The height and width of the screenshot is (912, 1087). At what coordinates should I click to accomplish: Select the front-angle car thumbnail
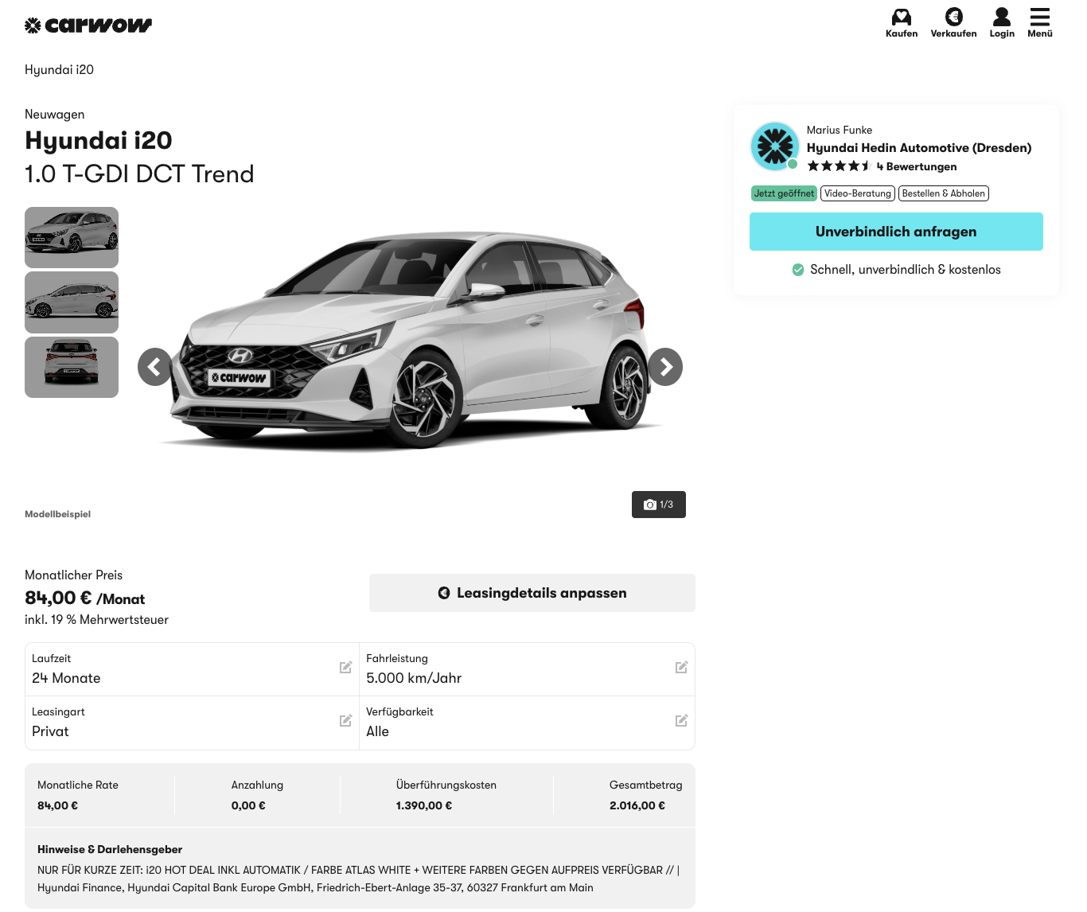pos(72,237)
